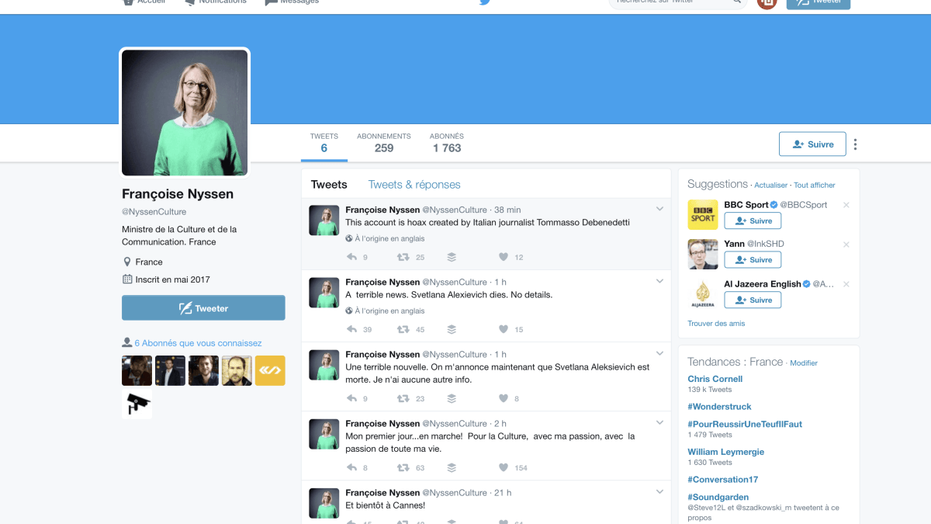Click the globe icon under 'A terrible news' tweet

click(349, 311)
